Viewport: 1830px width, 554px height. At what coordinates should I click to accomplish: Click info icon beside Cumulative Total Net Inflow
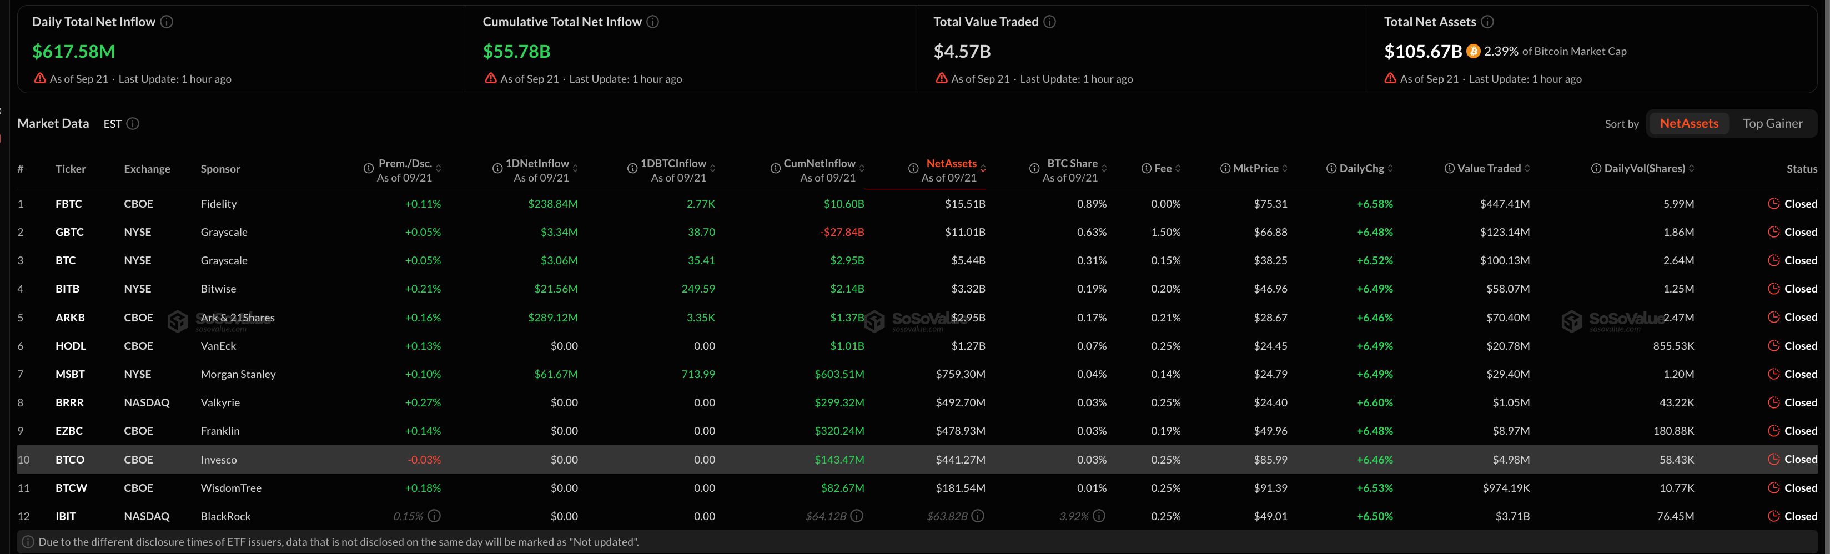click(x=653, y=22)
